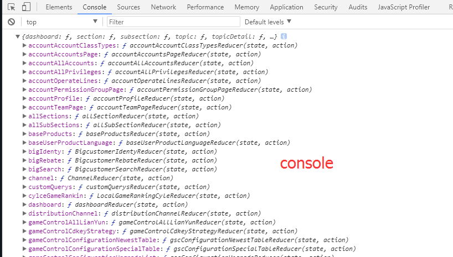453x257 pixels.
Task: Expand the customQuerys entry
Action: (x=24, y=187)
